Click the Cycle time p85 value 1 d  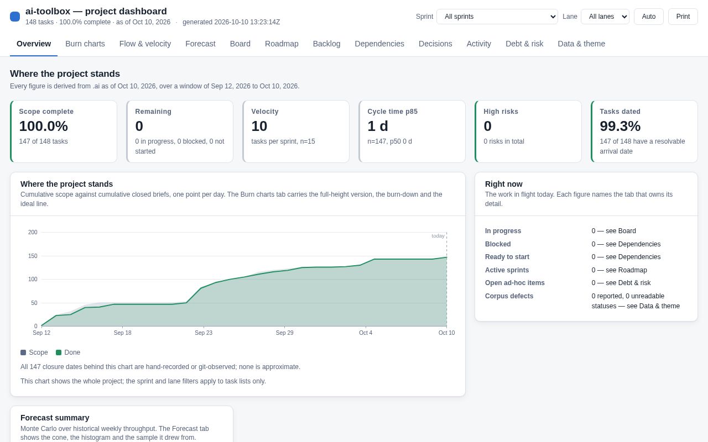378,126
